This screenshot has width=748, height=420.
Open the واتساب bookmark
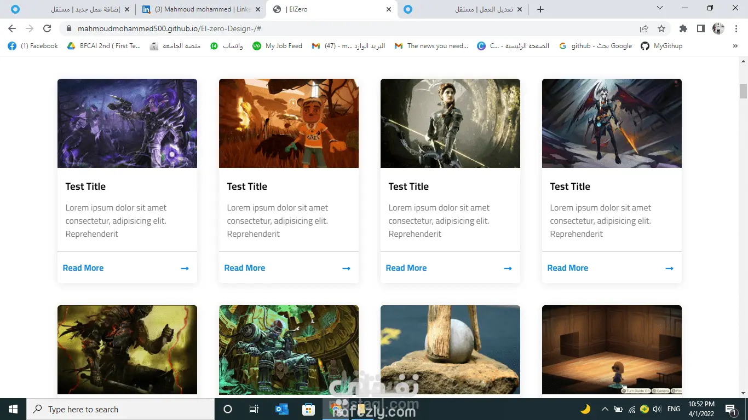[x=227, y=46]
